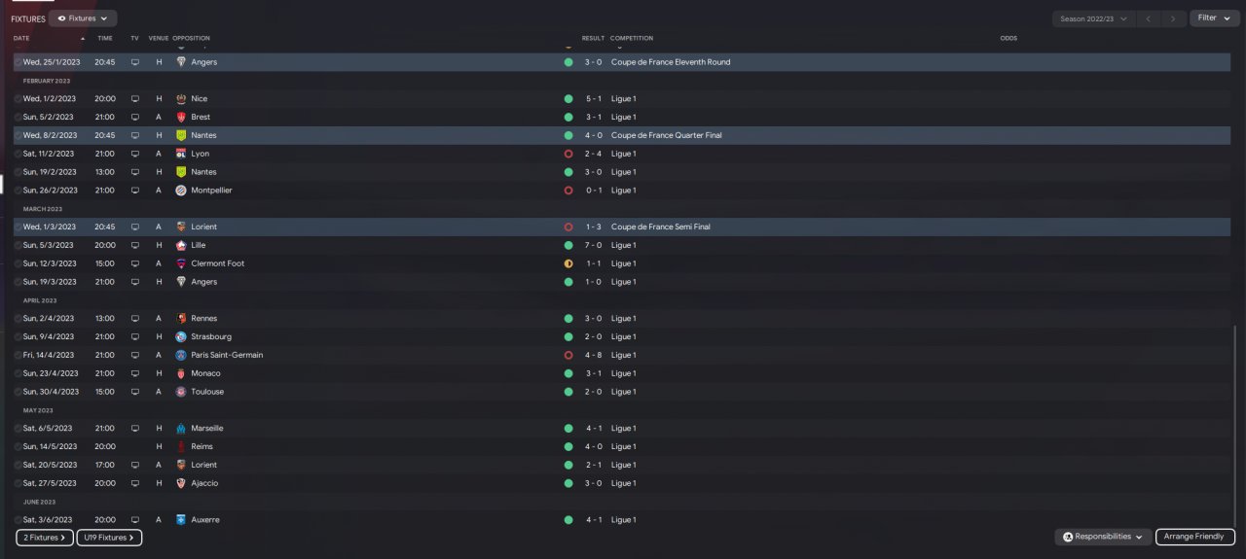Select the check circle for Strasbourg fixture
This screenshot has width=1246, height=559.
(x=18, y=337)
